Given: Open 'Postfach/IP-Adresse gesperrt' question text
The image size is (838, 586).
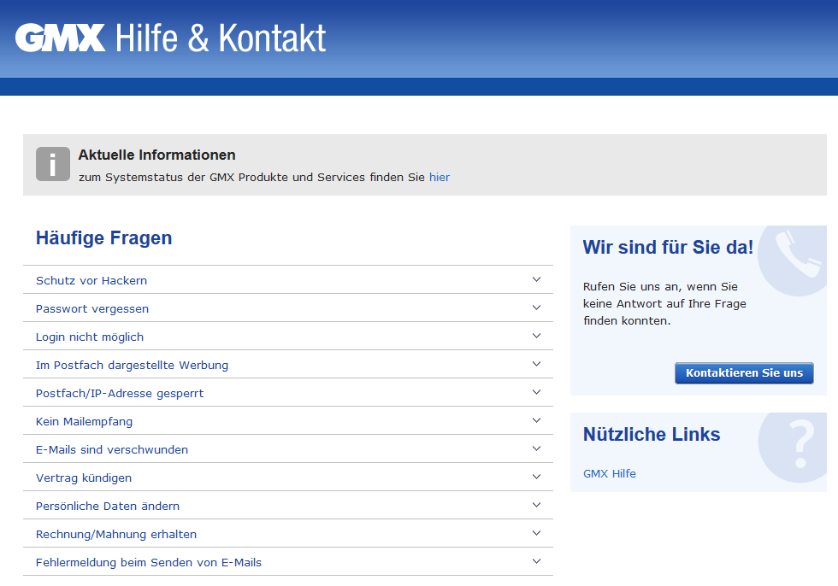Looking at the screenshot, I should 120,394.
